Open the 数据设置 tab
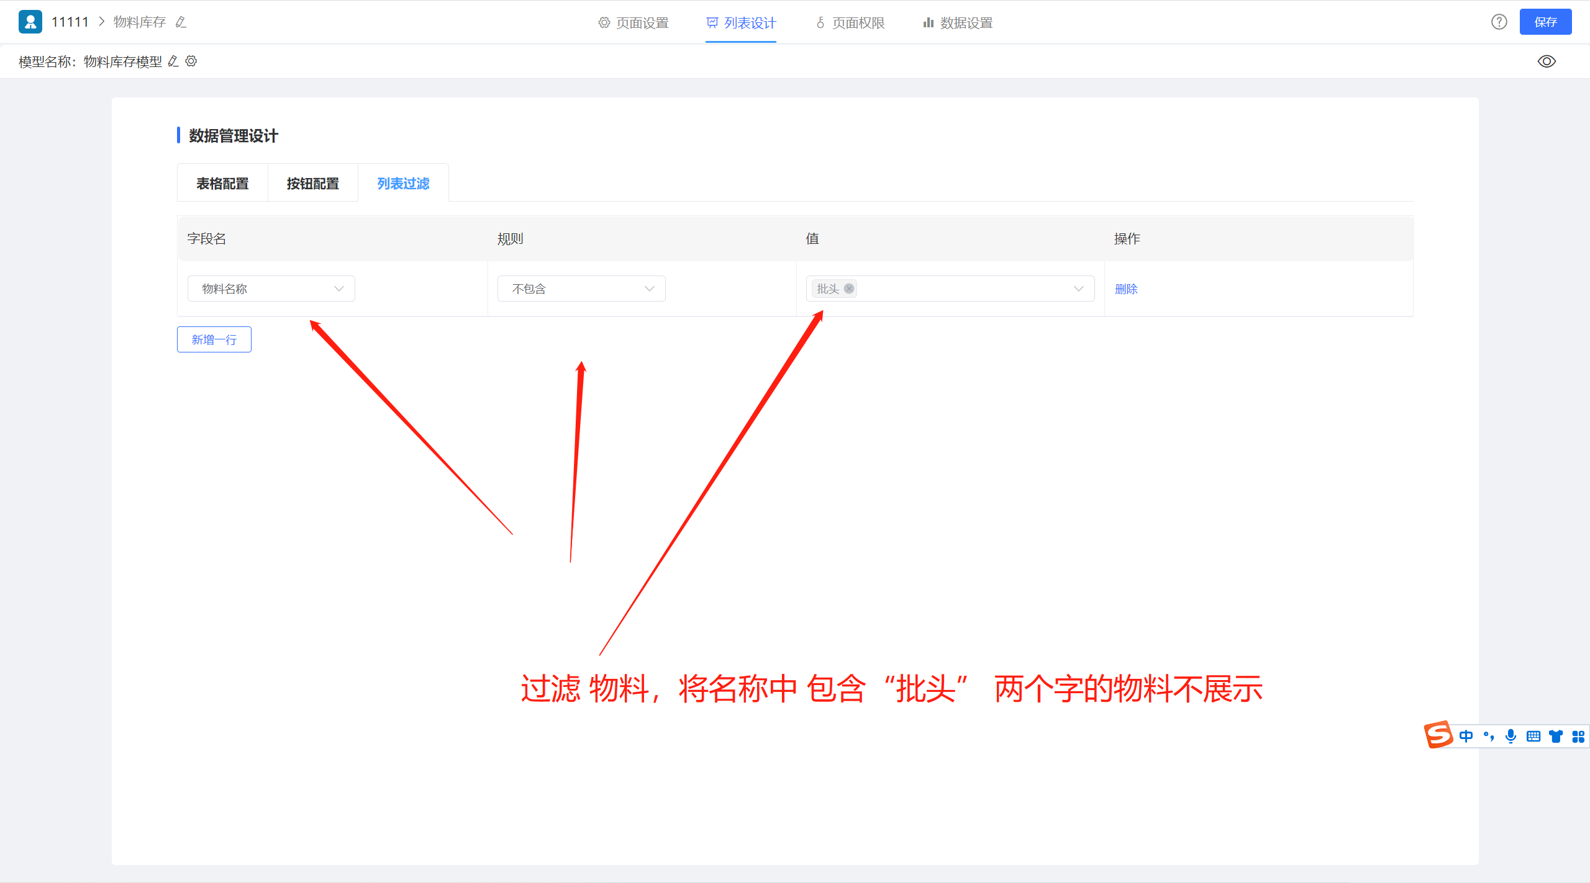The height and width of the screenshot is (883, 1590). click(x=958, y=23)
